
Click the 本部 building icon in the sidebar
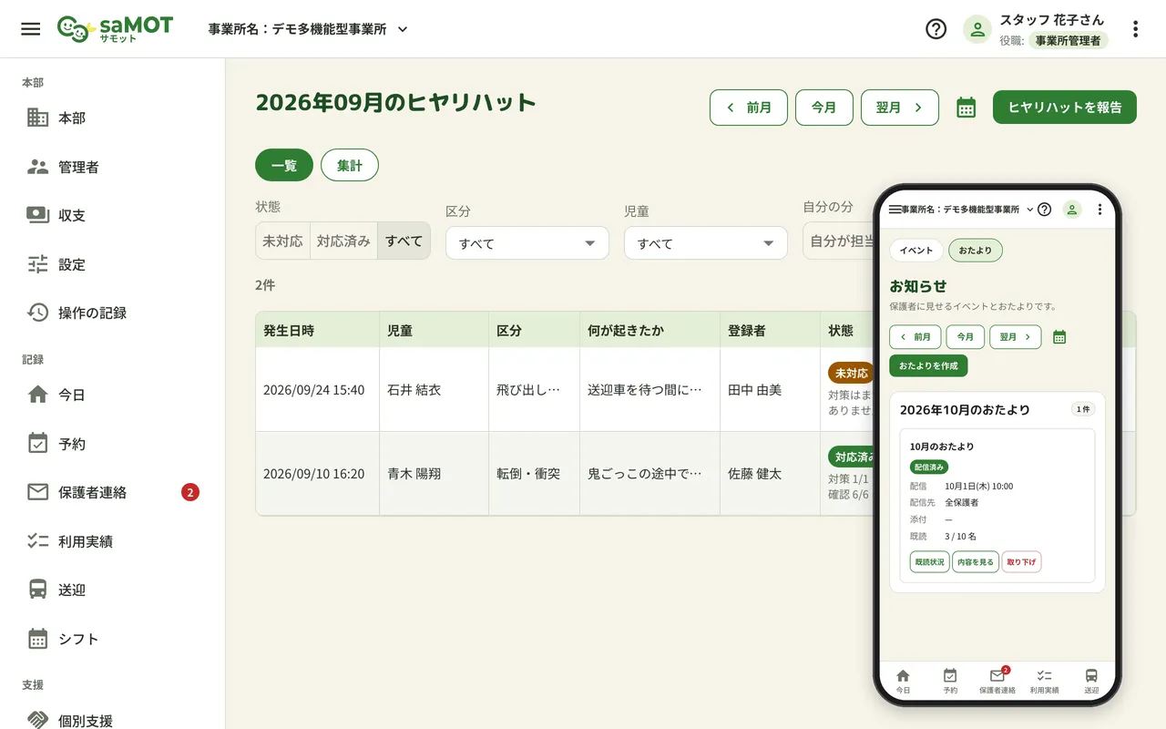[37, 118]
